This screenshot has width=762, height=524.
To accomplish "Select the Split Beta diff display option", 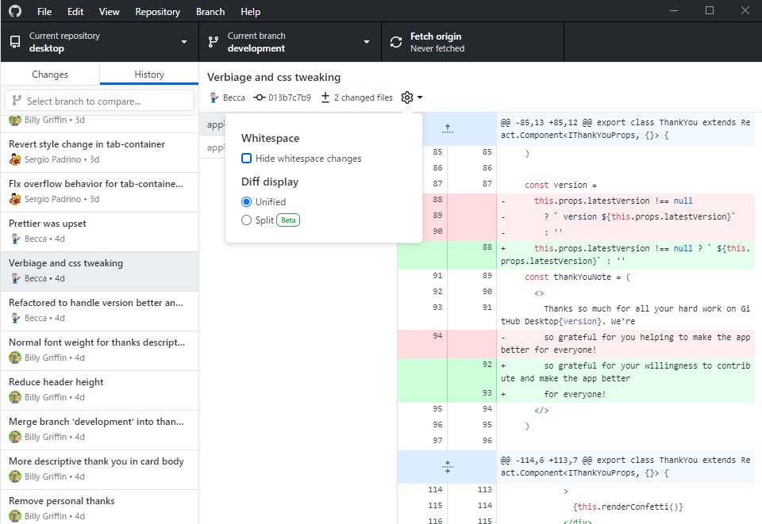I will (x=246, y=220).
